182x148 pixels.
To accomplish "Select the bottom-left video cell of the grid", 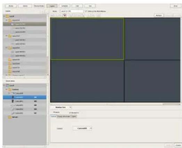I will click(87, 81).
